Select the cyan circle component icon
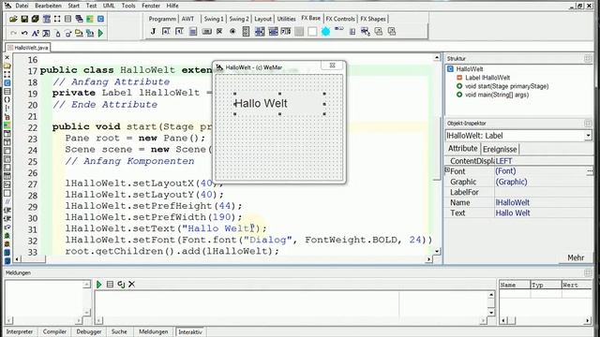Viewport: 600px width, 337px height. click(x=325, y=31)
